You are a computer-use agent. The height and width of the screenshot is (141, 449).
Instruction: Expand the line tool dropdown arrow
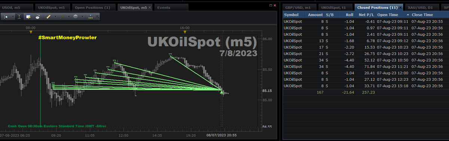tap(69, 17)
